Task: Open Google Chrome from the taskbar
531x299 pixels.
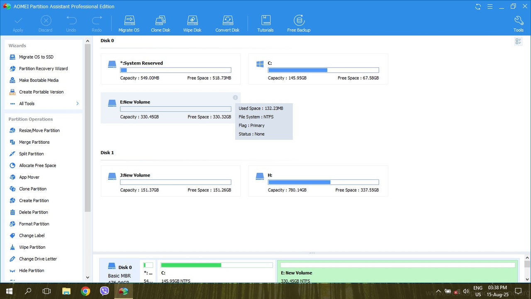Action: [85, 291]
